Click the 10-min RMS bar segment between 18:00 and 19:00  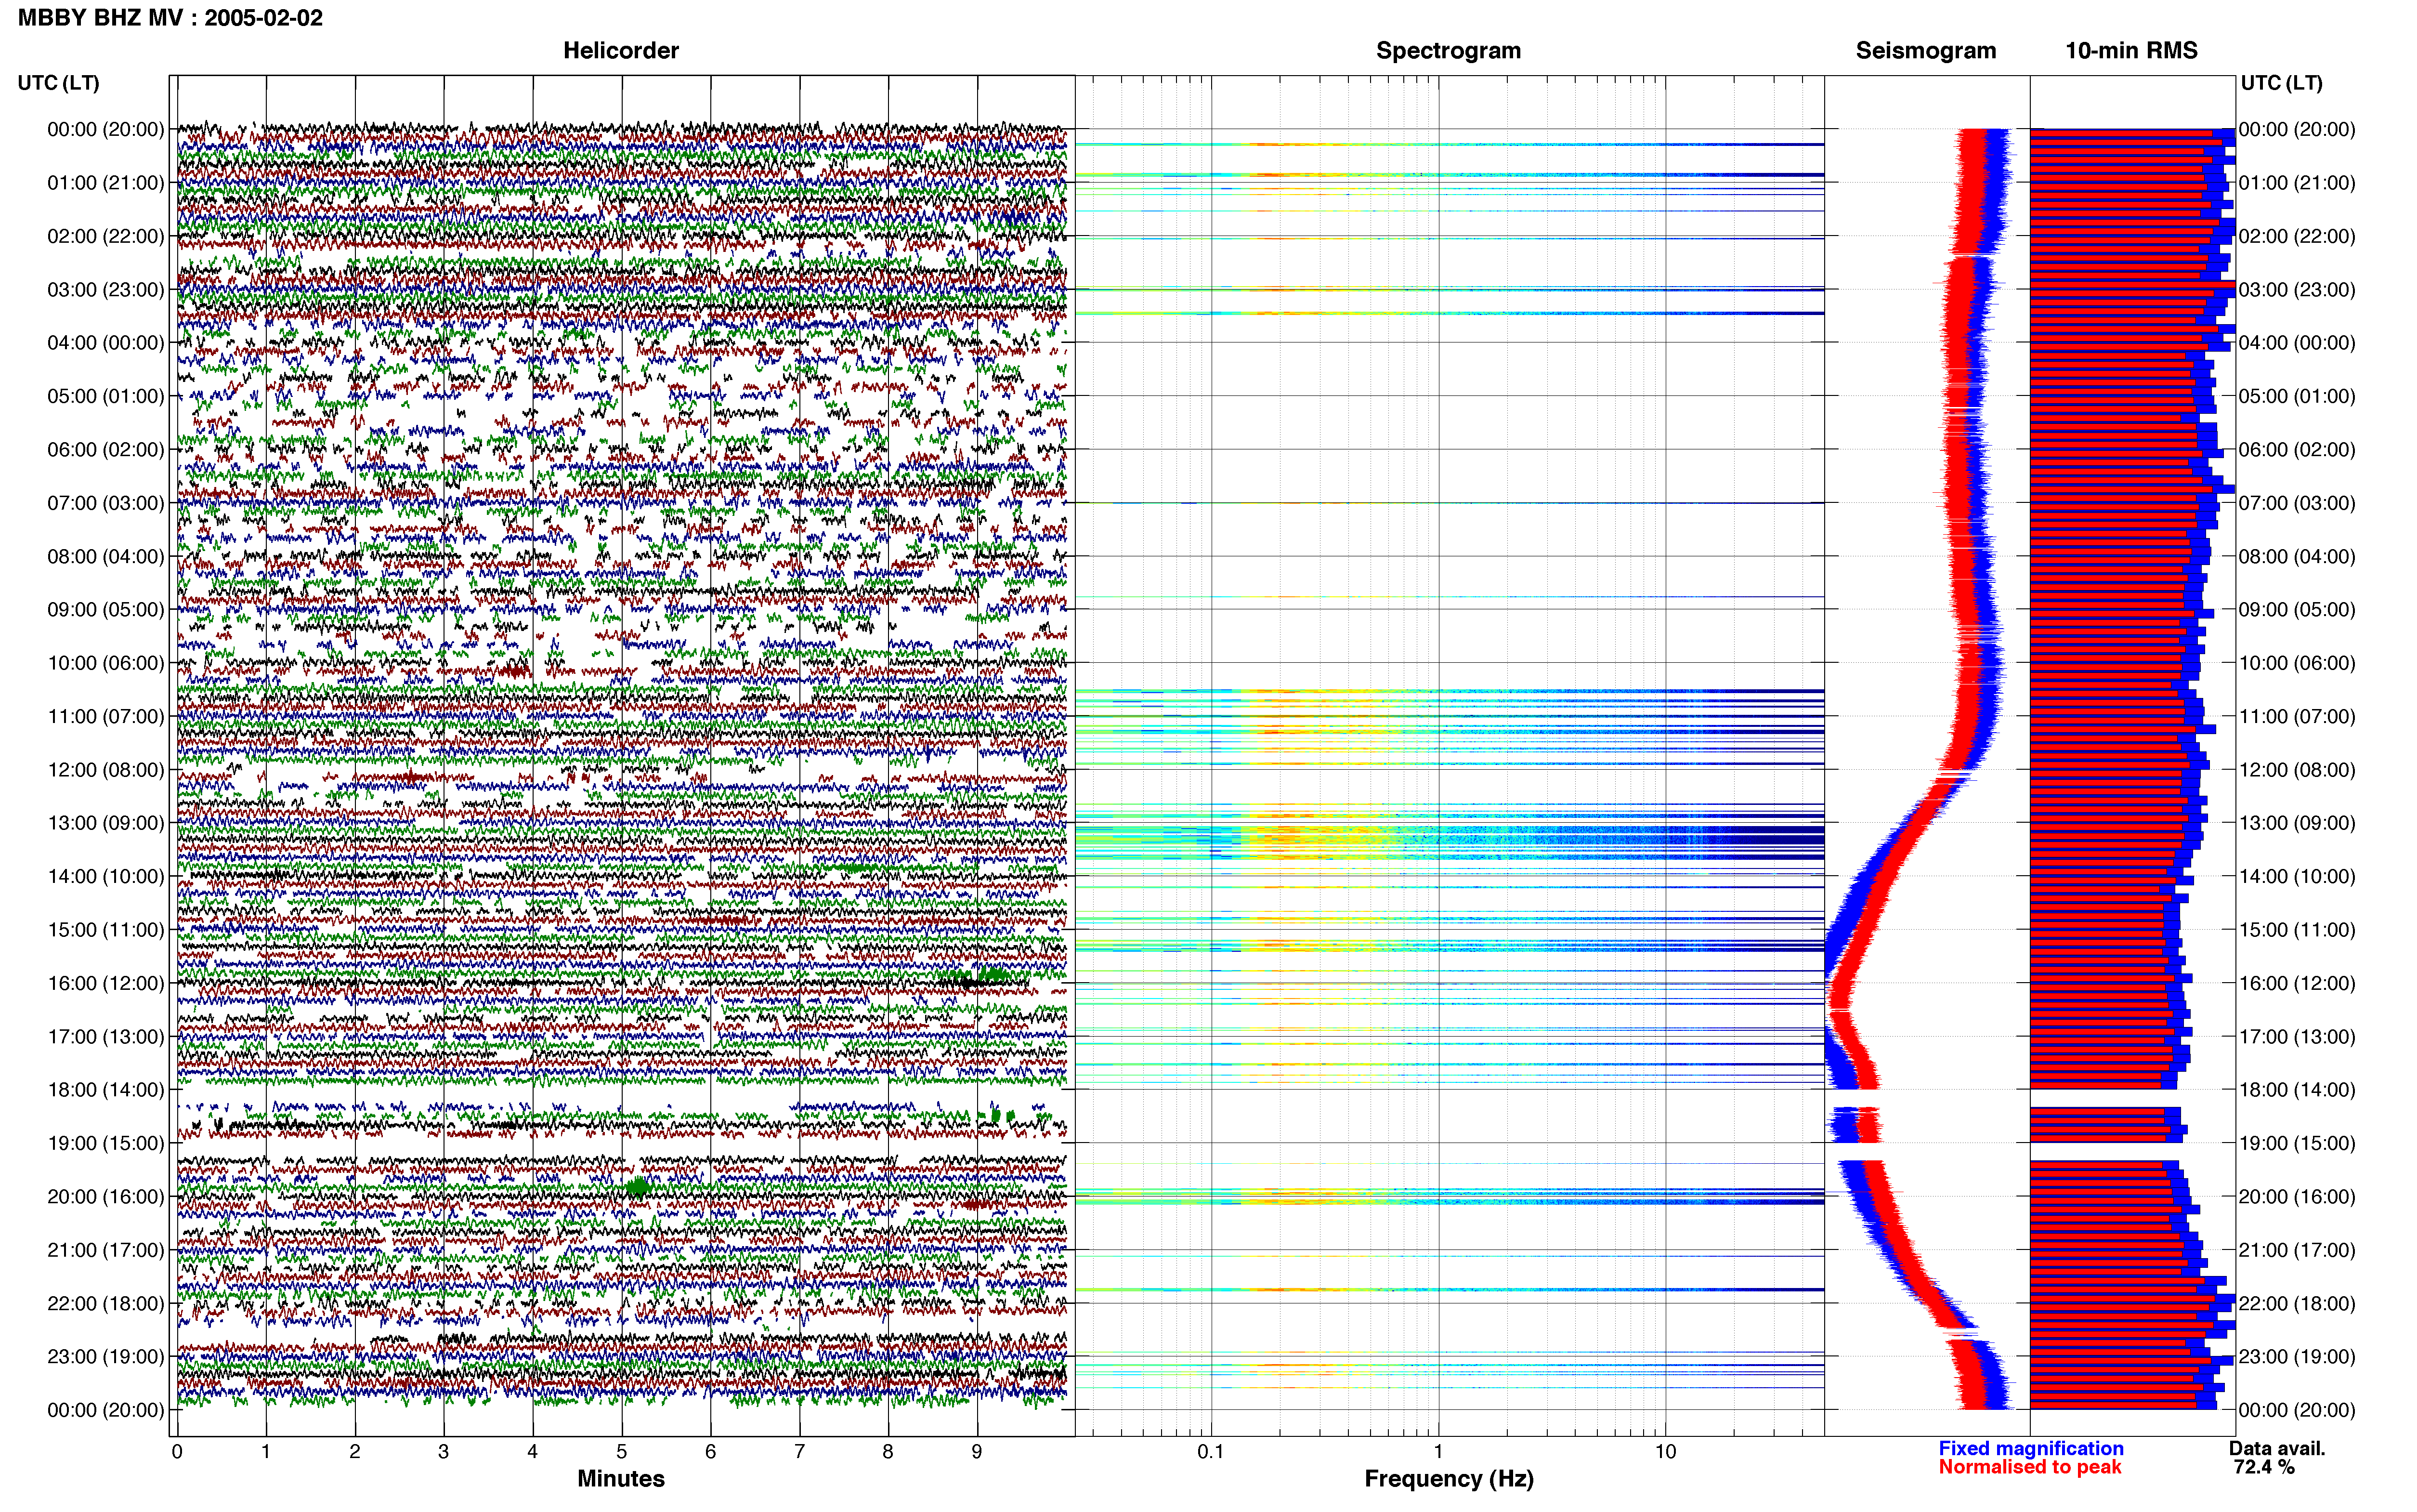[x=2108, y=1125]
